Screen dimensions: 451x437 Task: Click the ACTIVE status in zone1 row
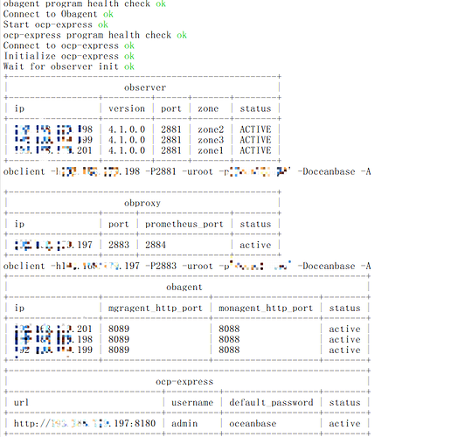255,150
